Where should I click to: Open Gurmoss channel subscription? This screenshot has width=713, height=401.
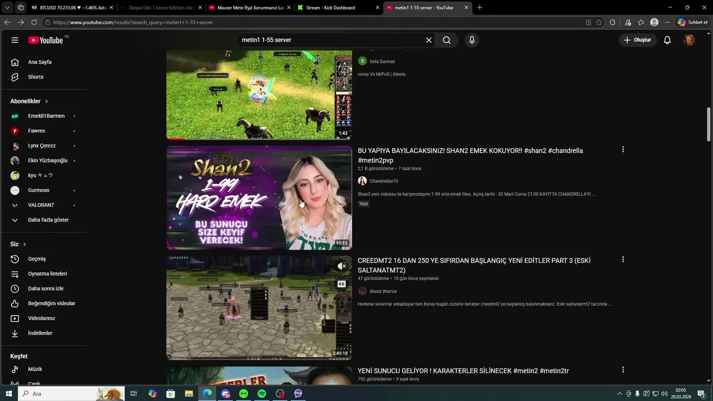[43, 190]
